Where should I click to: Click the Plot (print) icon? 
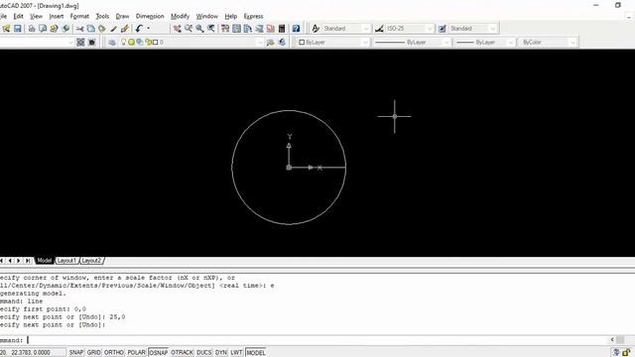coord(31,29)
